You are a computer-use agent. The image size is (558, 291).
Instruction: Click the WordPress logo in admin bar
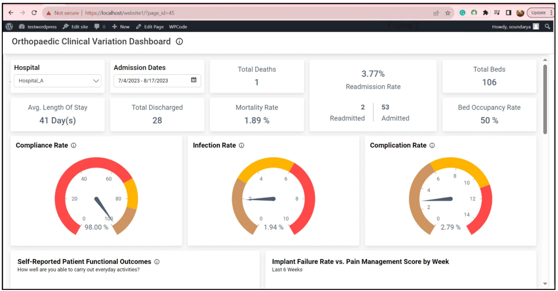[x=10, y=27]
